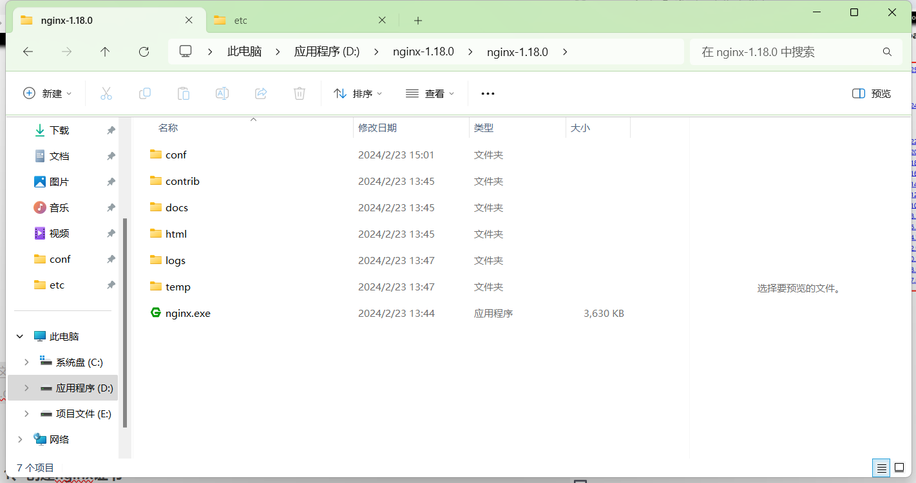Click the nginx.exe application icon
Viewport: 916px width, 483px height.
coord(155,313)
